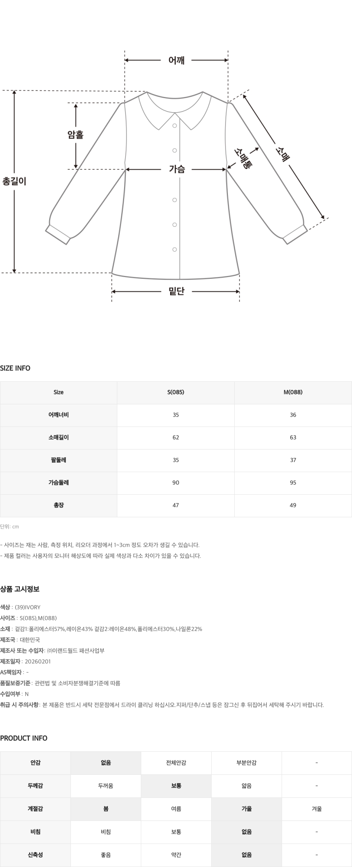Select the S(085) column header
352x867 pixels.
tap(176, 392)
